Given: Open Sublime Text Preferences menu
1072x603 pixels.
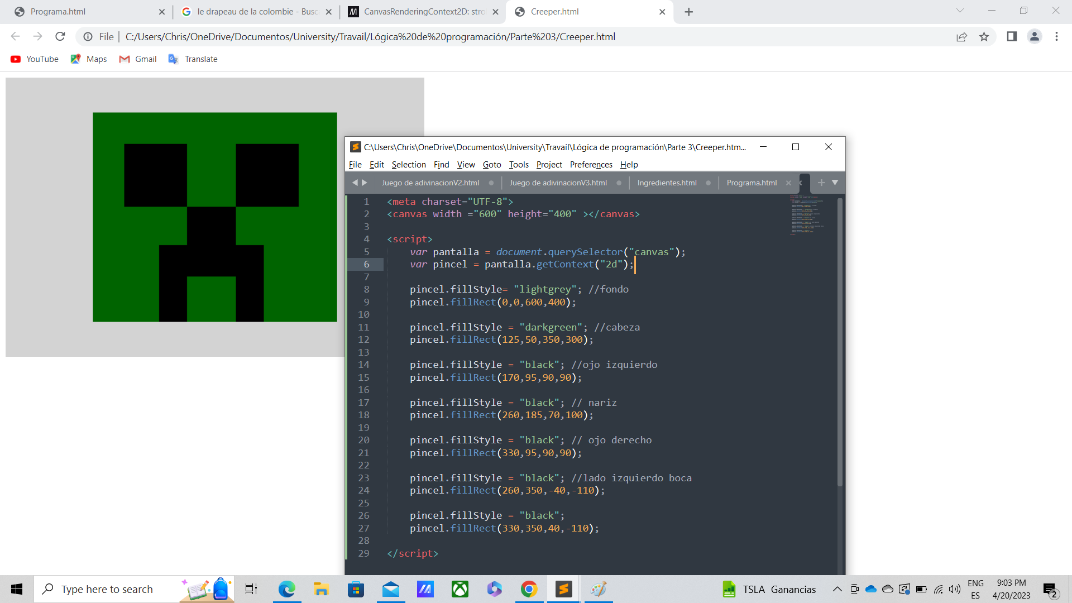Looking at the screenshot, I should coord(591,165).
